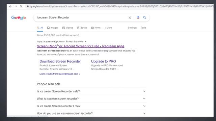The height and width of the screenshot is (121, 216).
Task: Click the Google logo
Action: pyautogui.click(x=19, y=18)
